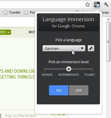The width and height of the screenshot is (111, 118).
Task: Turn Language Immersion ON
Action: 59,90
